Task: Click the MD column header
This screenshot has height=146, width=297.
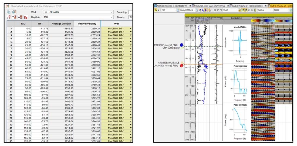Action: [x=23, y=24]
